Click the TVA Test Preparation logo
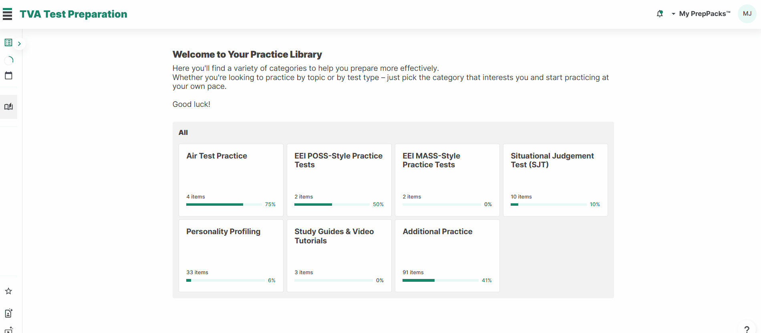The height and width of the screenshot is (333, 761). tap(73, 14)
